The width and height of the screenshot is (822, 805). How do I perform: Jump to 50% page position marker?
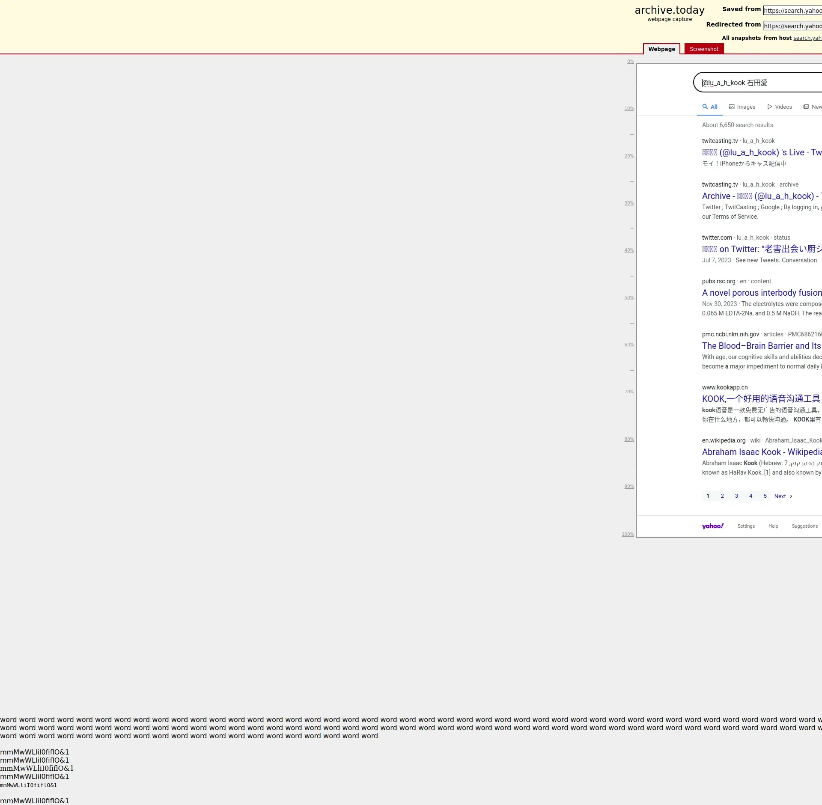[x=629, y=297]
